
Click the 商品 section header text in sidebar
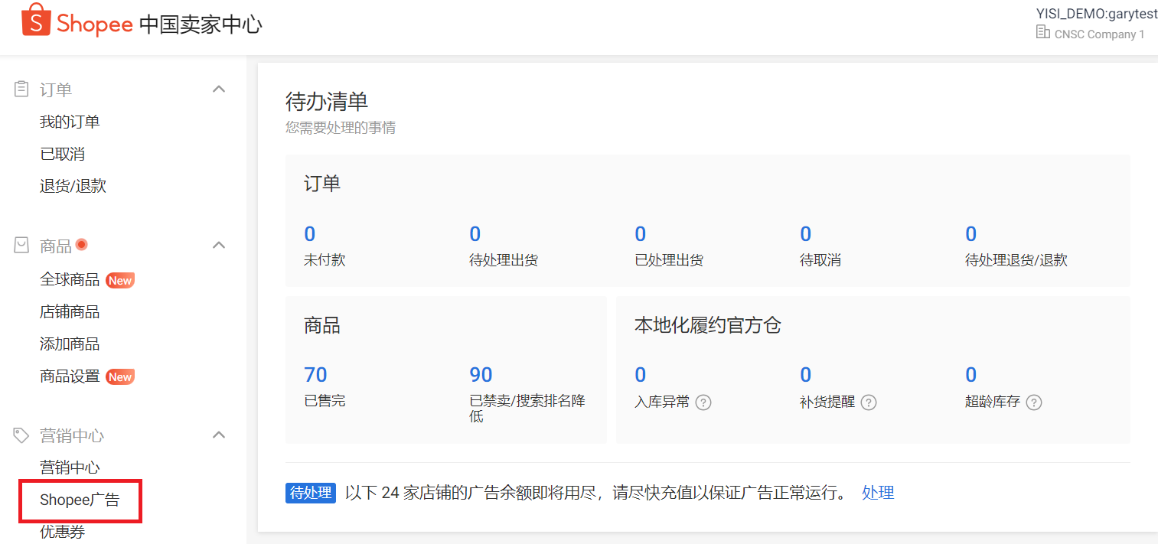pyautogui.click(x=56, y=246)
